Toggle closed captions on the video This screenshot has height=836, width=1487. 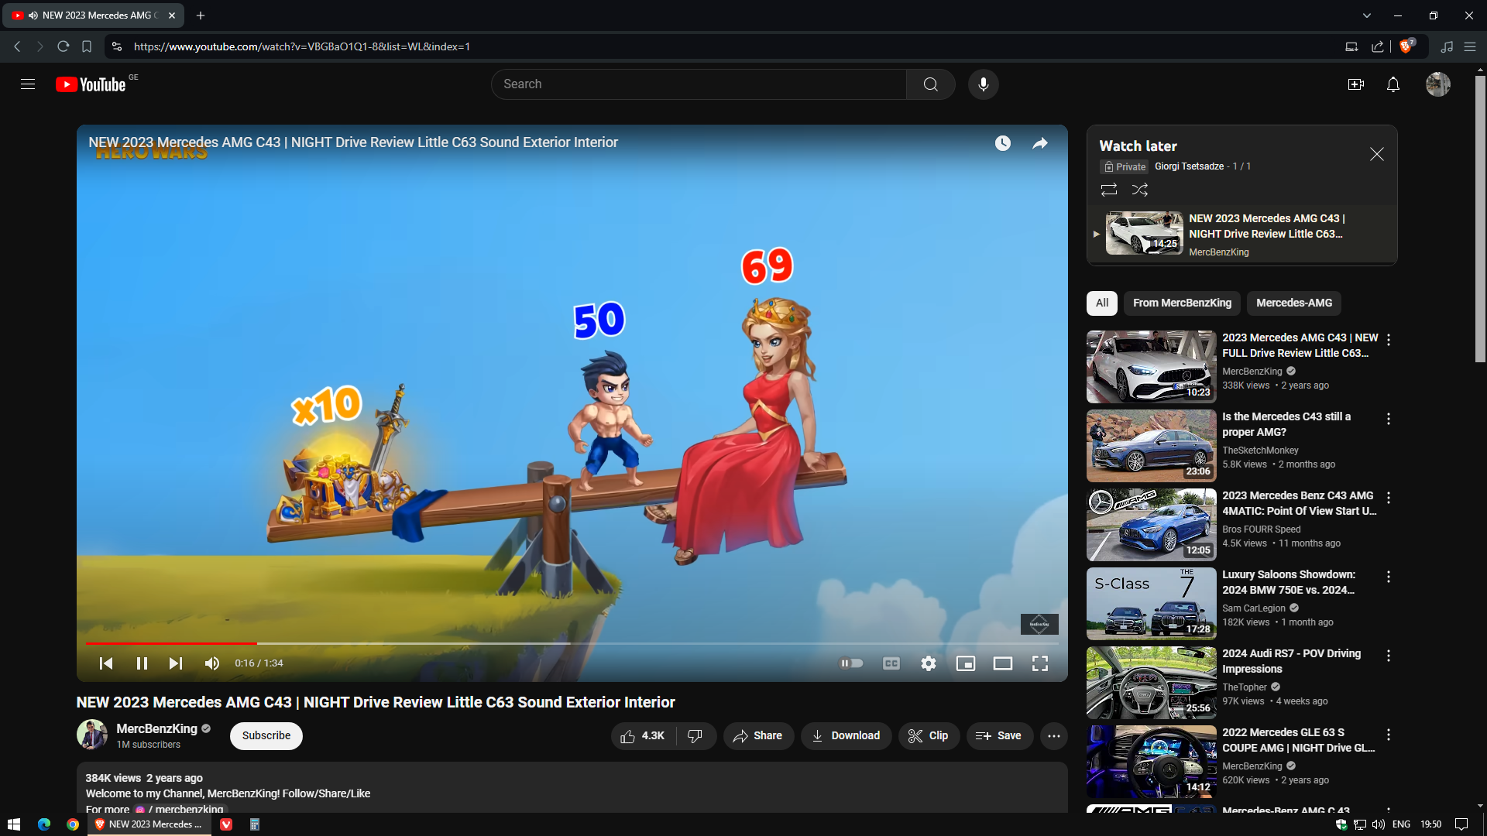pyautogui.click(x=891, y=663)
